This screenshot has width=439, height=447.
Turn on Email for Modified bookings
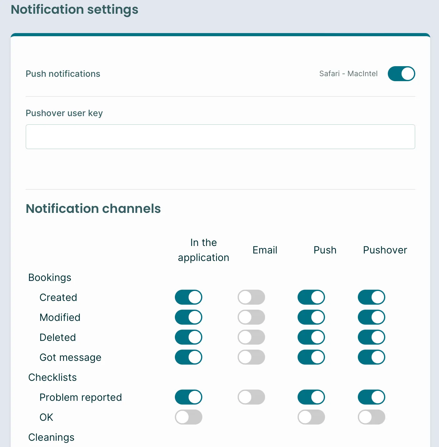[251, 317]
